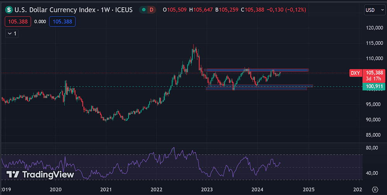Click the 120,000 price axis label
This screenshot has width=387, height=195.
coord(374,28)
